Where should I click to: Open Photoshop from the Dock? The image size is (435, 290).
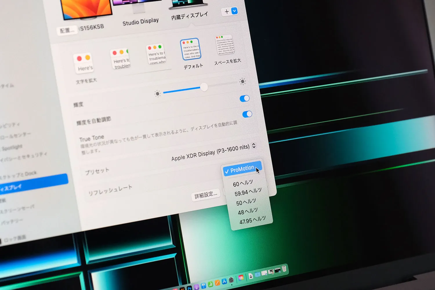click(189, 288)
